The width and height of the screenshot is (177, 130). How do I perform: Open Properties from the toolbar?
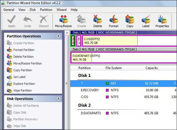point(162,19)
